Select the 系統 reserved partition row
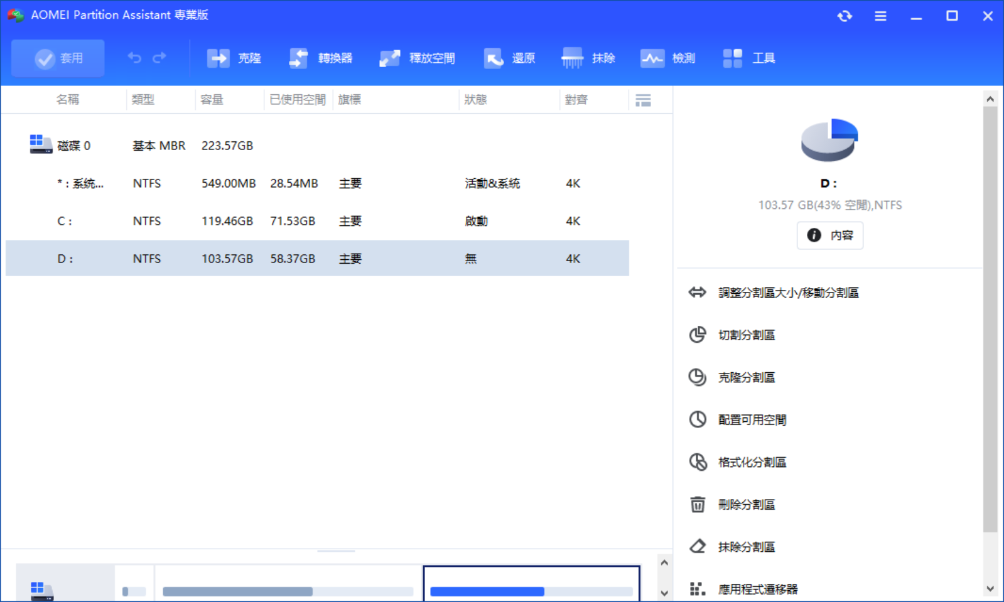 coord(317,183)
